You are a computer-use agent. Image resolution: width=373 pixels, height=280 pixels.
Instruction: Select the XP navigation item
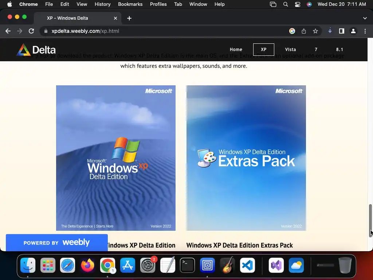[264, 50]
